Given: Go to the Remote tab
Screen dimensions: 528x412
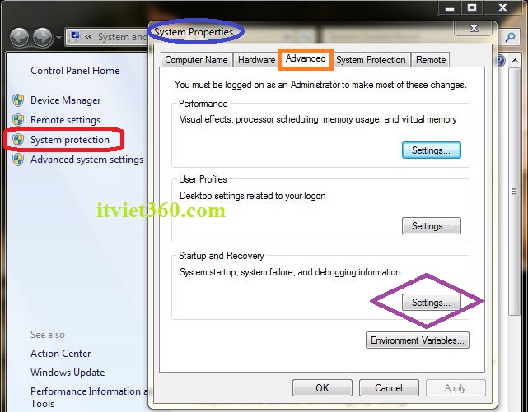Looking at the screenshot, I should pos(431,60).
